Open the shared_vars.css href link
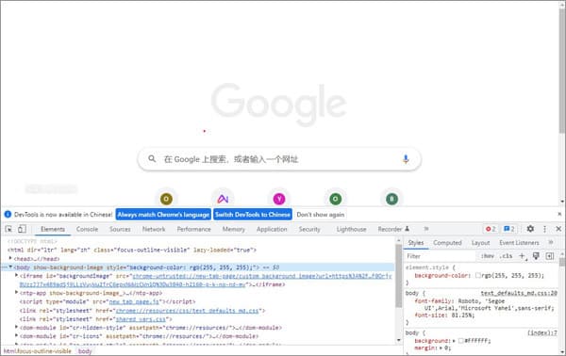The height and width of the screenshot is (356, 566). [x=141, y=319]
